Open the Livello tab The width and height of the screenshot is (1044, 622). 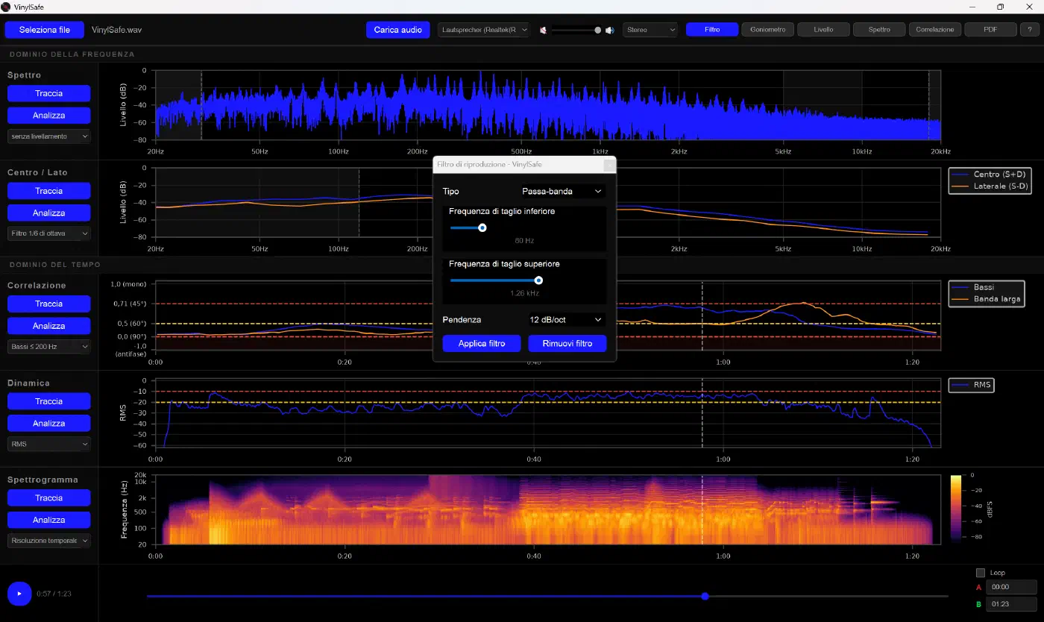(824, 30)
